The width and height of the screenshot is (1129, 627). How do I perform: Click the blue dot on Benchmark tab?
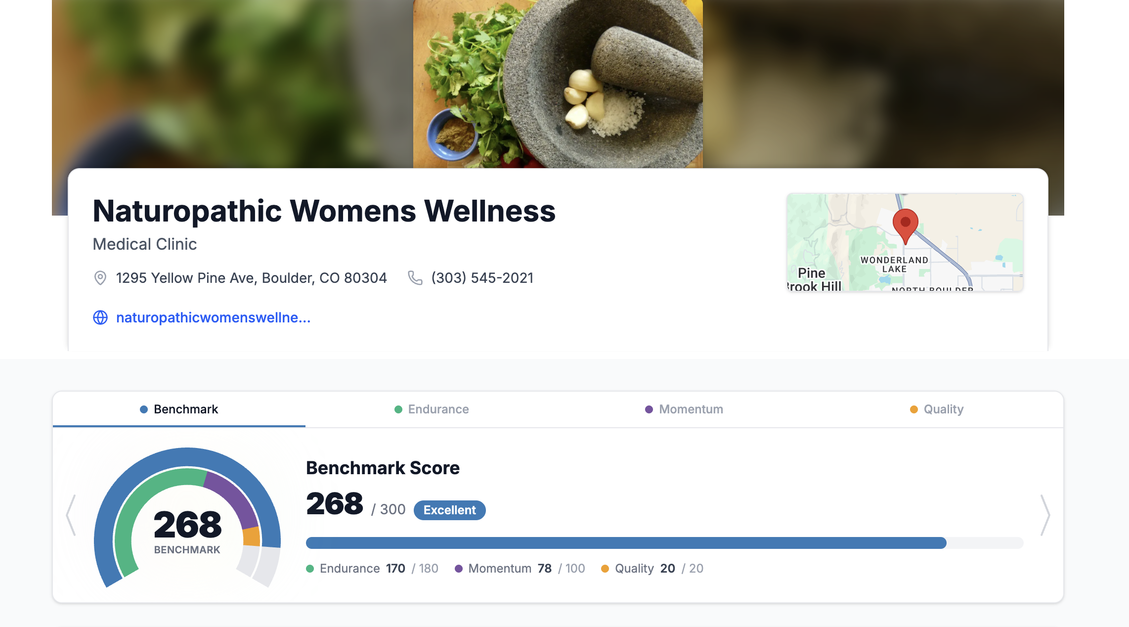[x=144, y=409]
